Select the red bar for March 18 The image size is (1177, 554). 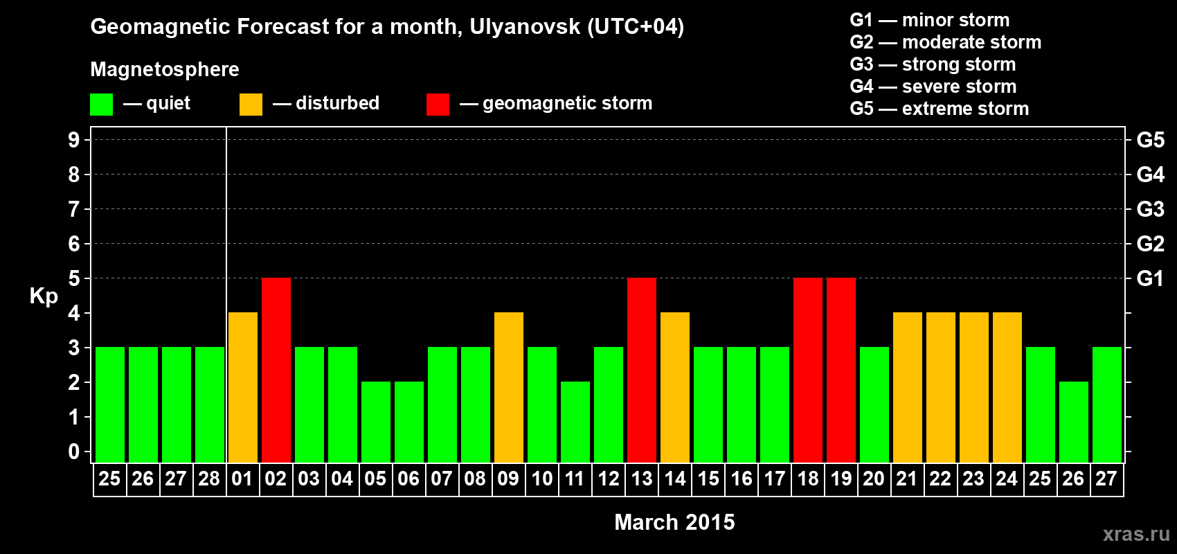tap(808, 370)
